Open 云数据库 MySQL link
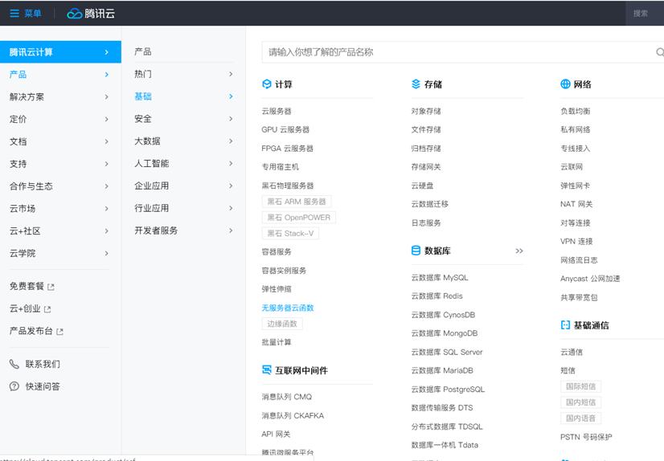 point(440,278)
